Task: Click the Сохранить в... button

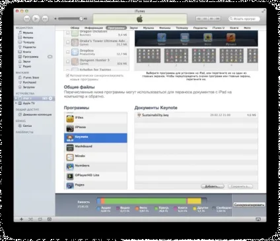Action: coord(240,186)
